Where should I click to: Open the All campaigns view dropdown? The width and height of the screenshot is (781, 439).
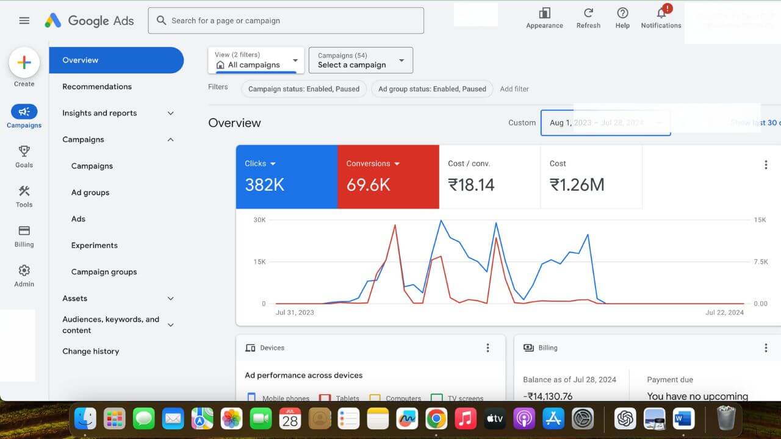coord(256,60)
